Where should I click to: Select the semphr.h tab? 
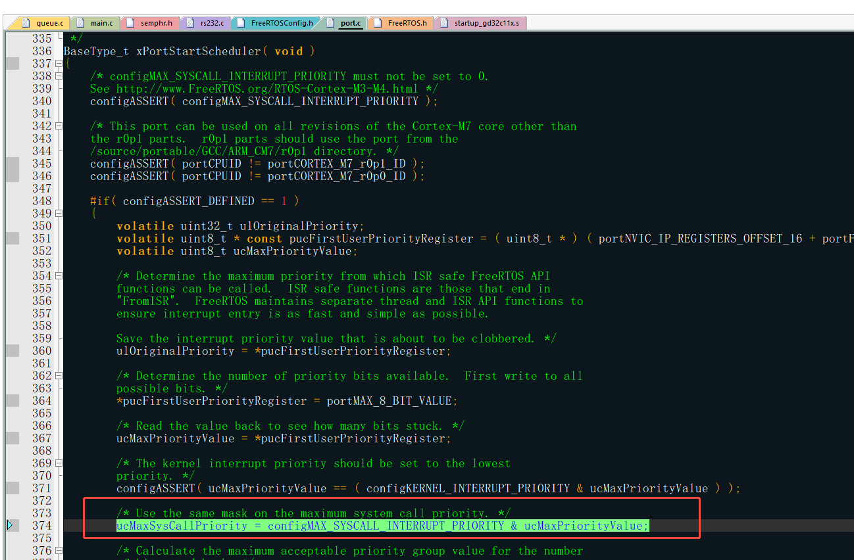point(149,23)
